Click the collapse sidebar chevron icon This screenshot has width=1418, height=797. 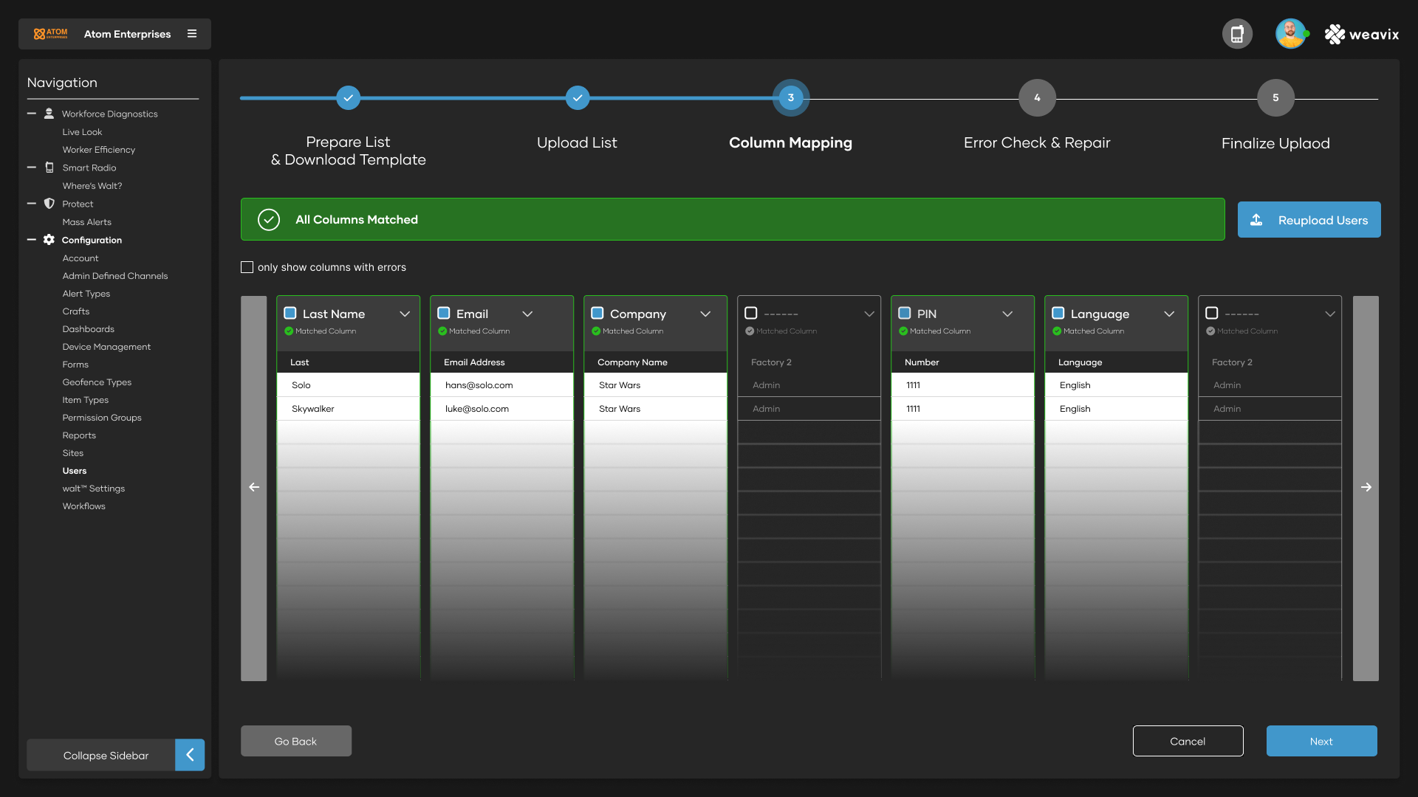click(190, 755)
